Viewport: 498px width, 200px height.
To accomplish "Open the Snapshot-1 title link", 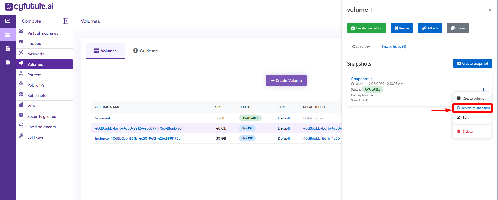I will [x=361, y=79].
